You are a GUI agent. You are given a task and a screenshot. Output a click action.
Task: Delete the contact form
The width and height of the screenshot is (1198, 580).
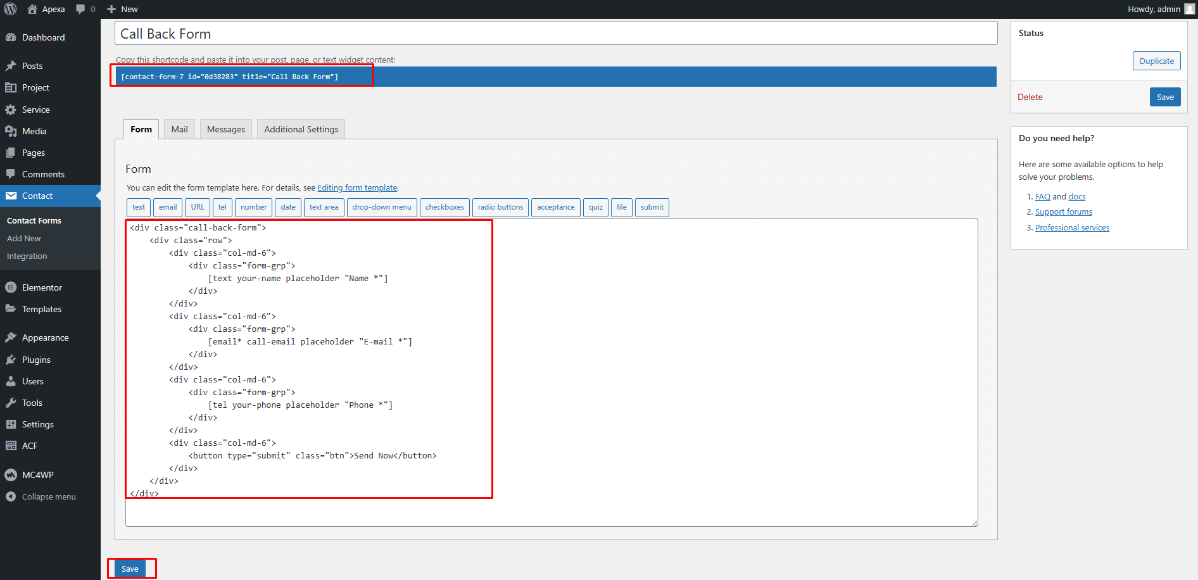[x=1030, y=97]
